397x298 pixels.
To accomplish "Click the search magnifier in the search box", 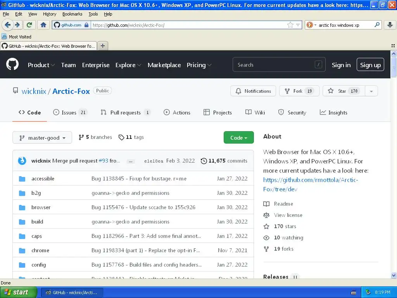I will 377,25.
